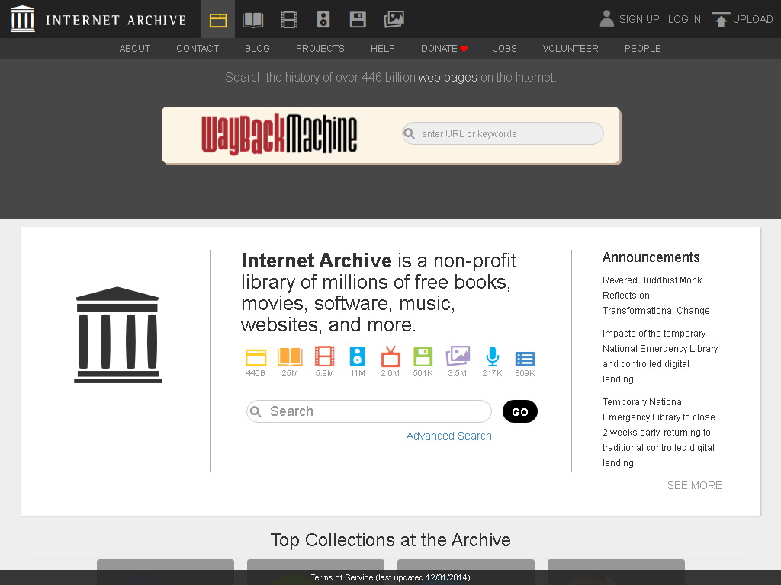Click the UPLOAD link text
Viewport: 781px width, 585px height.
click(x=752, y=19)
